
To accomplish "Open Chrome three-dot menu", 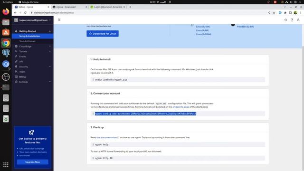I will tap(301, 13).
